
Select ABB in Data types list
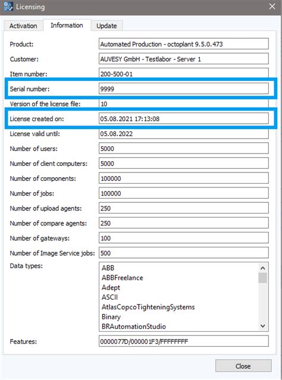click(x=108, y=268)
